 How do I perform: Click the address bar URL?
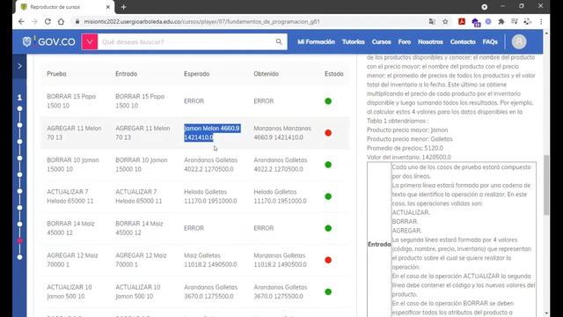(201, 21)
